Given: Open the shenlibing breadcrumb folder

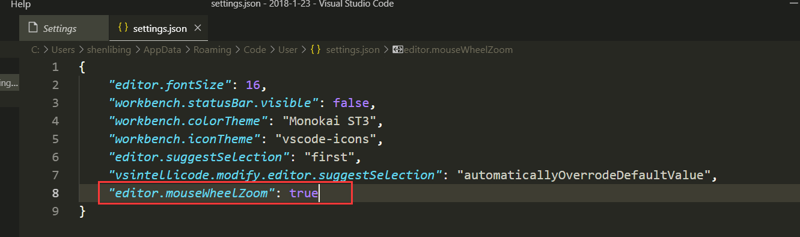Looking at the screenshot, I should tap(109, 50).
